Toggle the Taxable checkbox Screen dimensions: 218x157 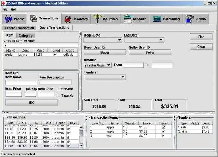pyautogui.click(x=59, y=95)
